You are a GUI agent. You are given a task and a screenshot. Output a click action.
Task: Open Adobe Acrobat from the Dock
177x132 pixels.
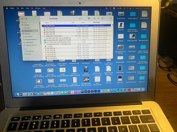point(129,90)
